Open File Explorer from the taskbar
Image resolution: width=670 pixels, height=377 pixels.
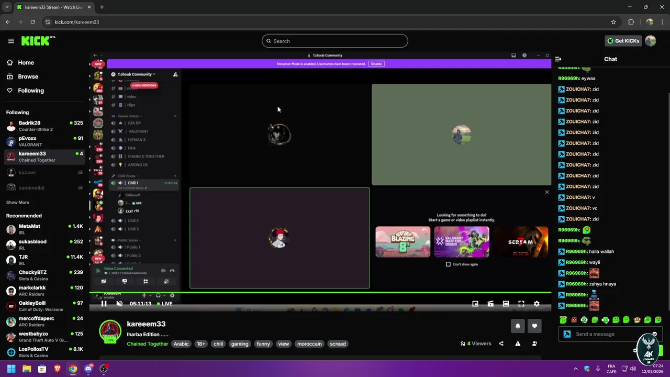27,369
